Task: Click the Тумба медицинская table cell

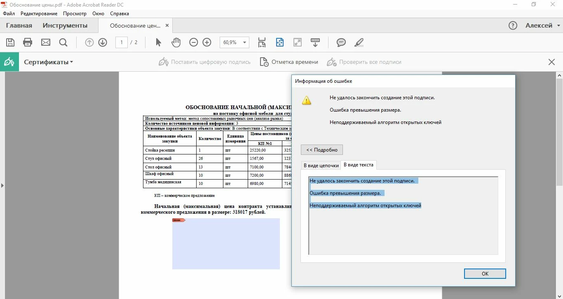Action: click(x=170, y=183)
